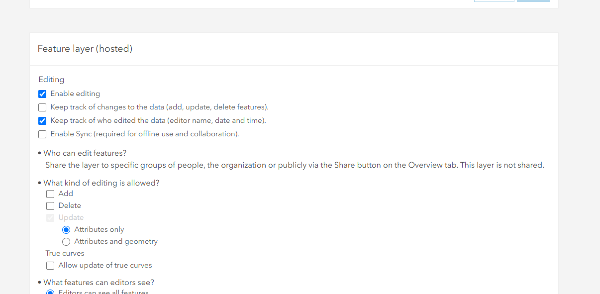Click the outlined button near top right
Screen dimensions: 600x294
pyautogui.click(x=494, y=1)
